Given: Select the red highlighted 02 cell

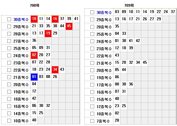Looking at the screenshot, I should [x=34, y=55].
